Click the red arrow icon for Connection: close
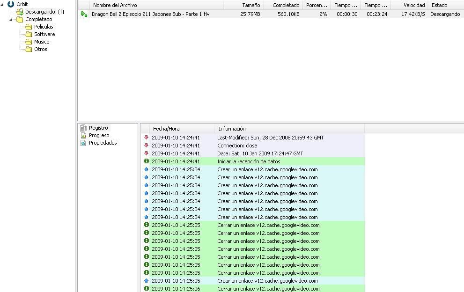 coord(146,145)
